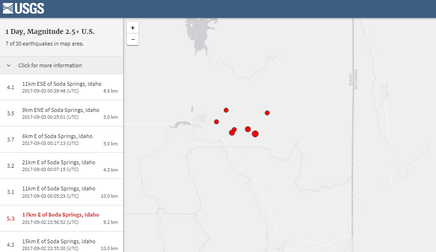Image resolution: width=436 pixels, height=252 pixels.
Task: Click the 8.6 km depth value
Action: coord(110,91)
